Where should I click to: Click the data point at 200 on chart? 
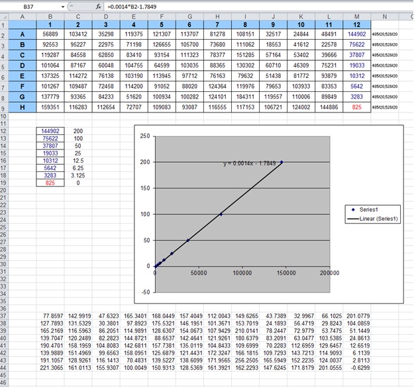click(x=281, y=161)
